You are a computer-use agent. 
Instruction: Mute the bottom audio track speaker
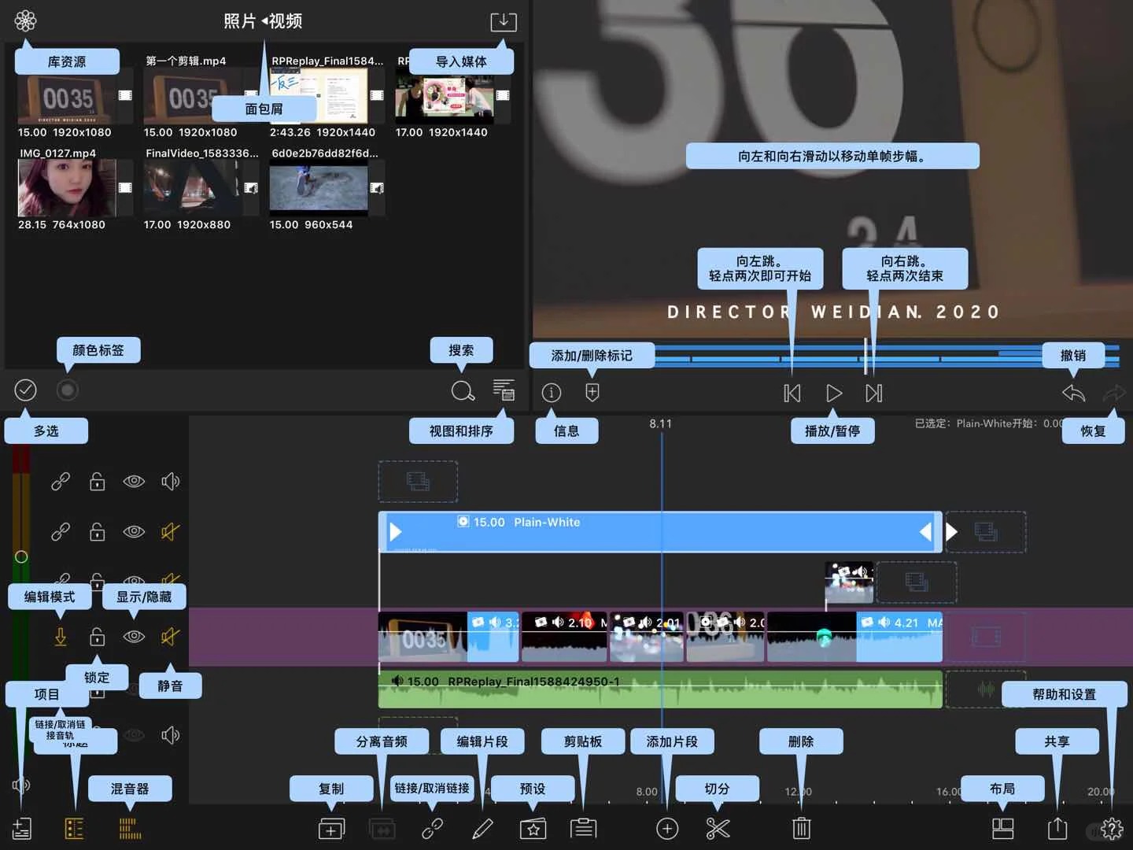[170, 735]
